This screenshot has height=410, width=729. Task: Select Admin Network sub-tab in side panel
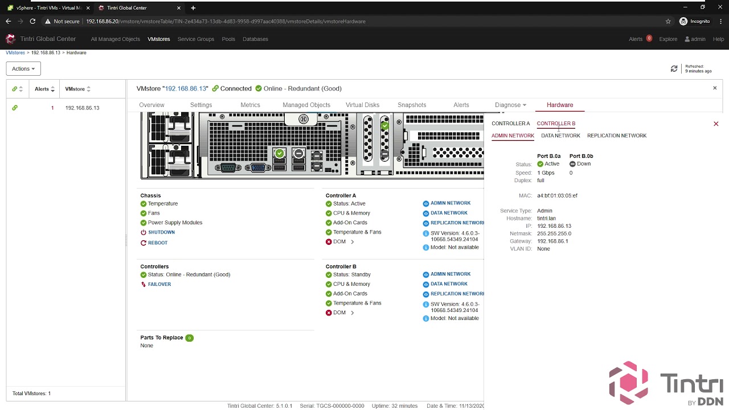(513, 136)
